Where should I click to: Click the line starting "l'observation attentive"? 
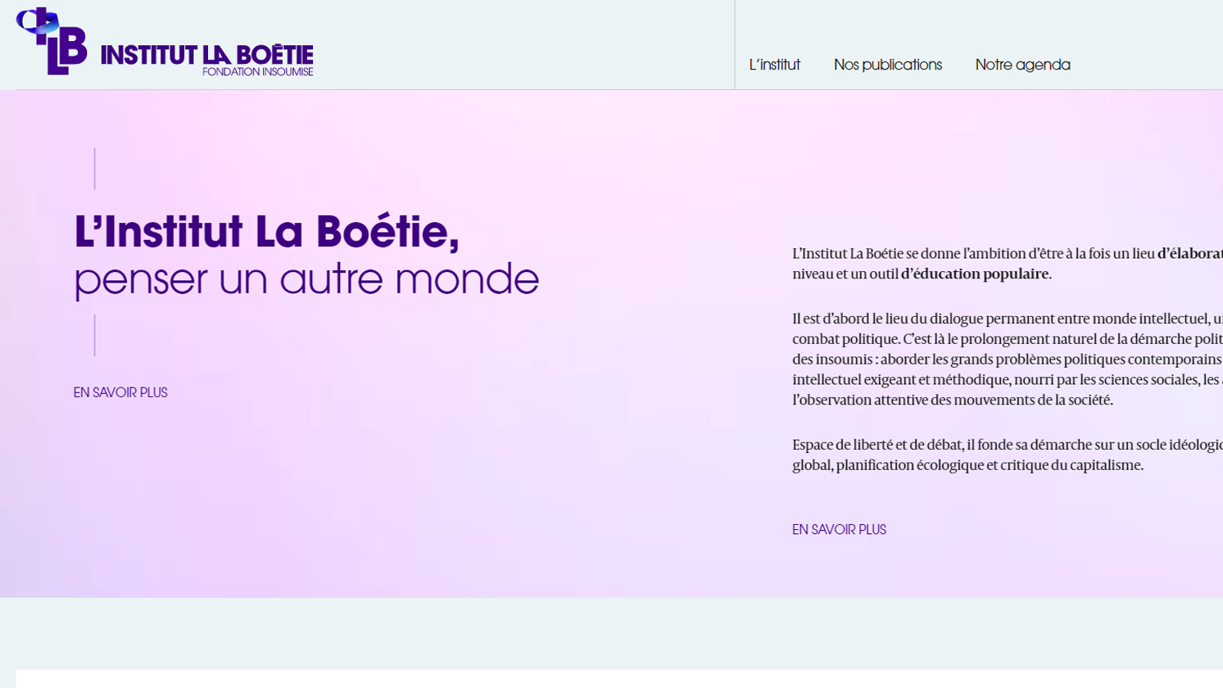point(952,401)
